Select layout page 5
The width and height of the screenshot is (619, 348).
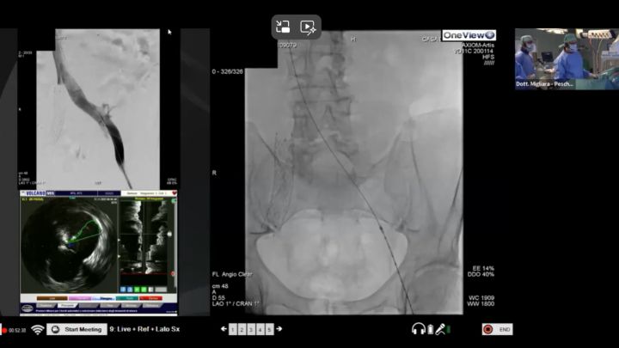click(x=269, y=329)
